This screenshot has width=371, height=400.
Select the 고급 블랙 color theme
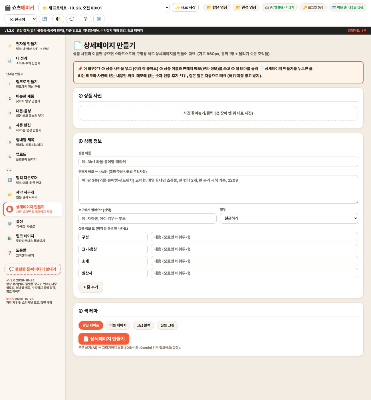point(144,325)
